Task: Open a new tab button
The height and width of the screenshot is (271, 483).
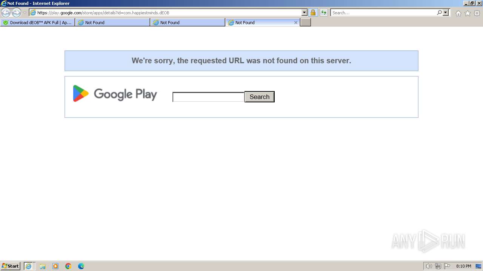Action: (305, 23)
